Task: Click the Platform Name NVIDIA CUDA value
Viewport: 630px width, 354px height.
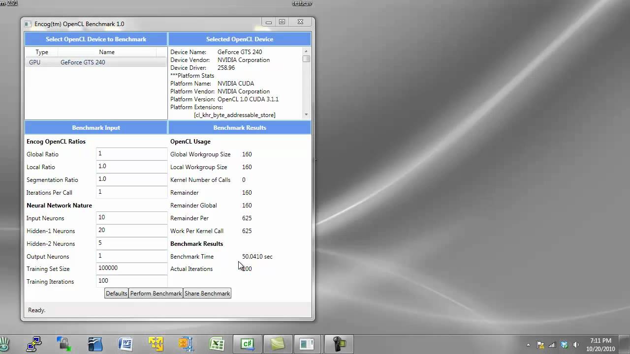Action: [x=236, y=84]
